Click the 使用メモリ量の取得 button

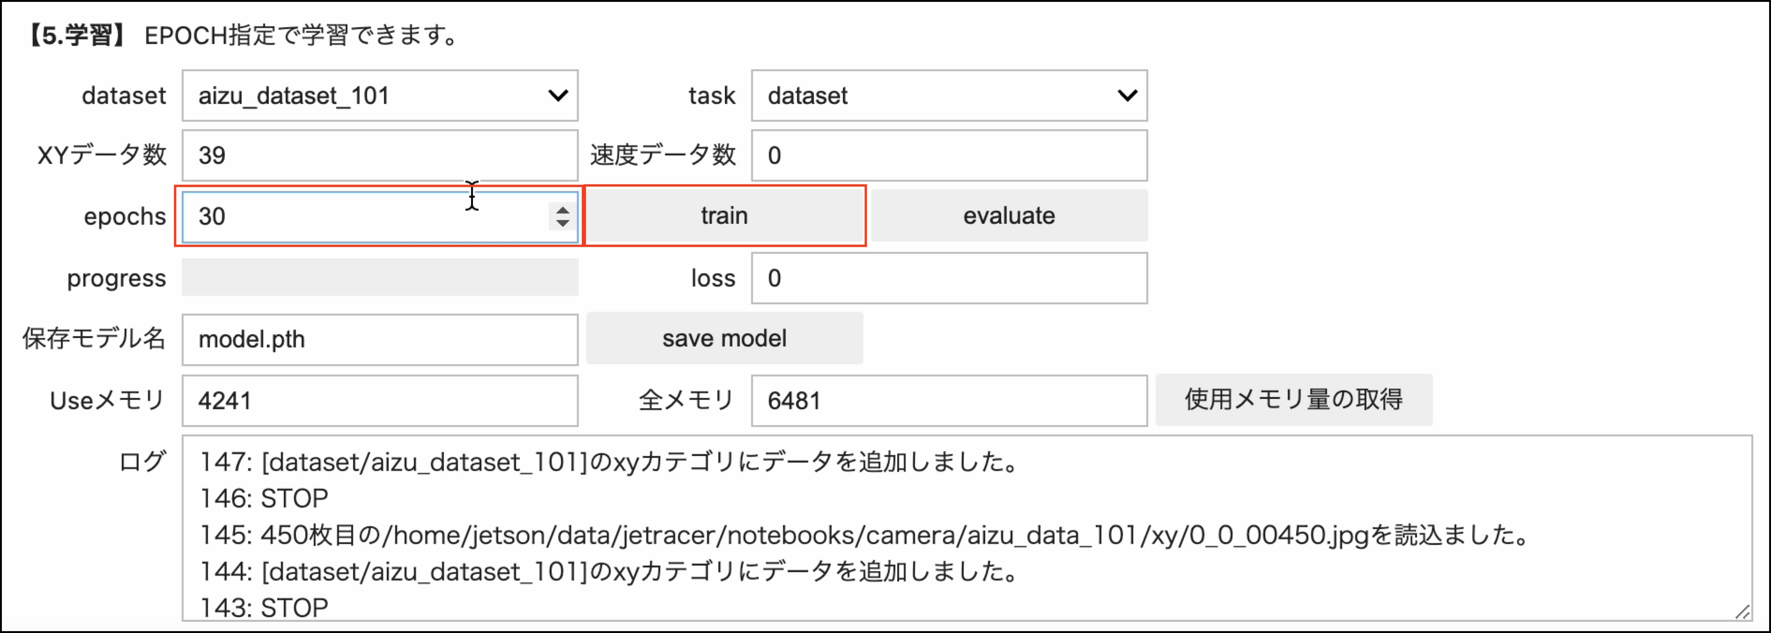point(1294,399)
